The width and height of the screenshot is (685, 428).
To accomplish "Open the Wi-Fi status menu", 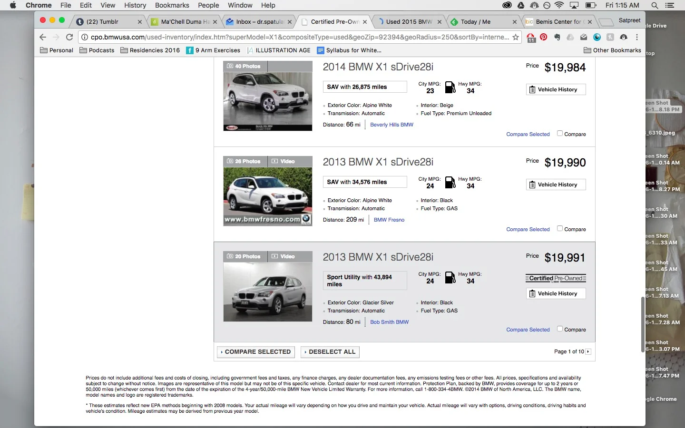I will coord(559,5).
